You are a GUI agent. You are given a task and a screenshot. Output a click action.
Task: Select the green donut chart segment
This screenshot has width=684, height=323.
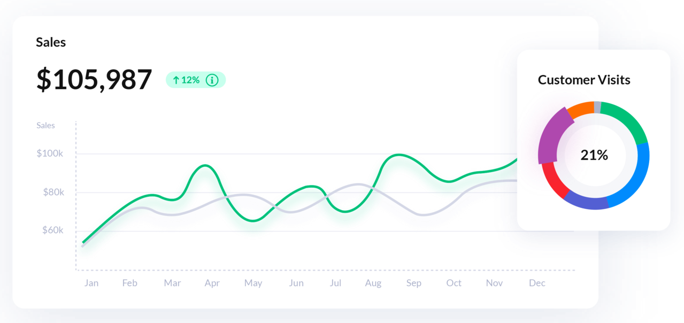(625, 118)
